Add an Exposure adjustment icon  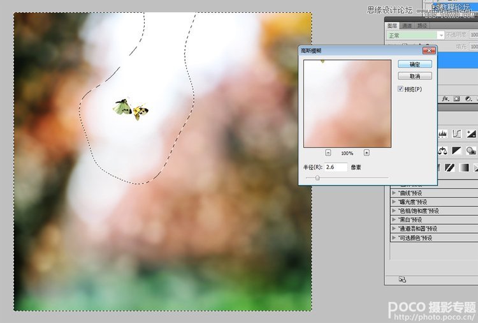point(471,133)
